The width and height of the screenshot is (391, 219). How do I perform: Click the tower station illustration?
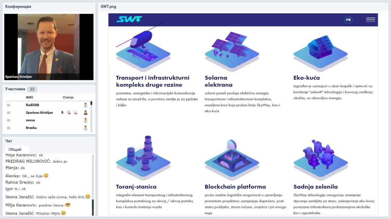(x=143, y=158)
